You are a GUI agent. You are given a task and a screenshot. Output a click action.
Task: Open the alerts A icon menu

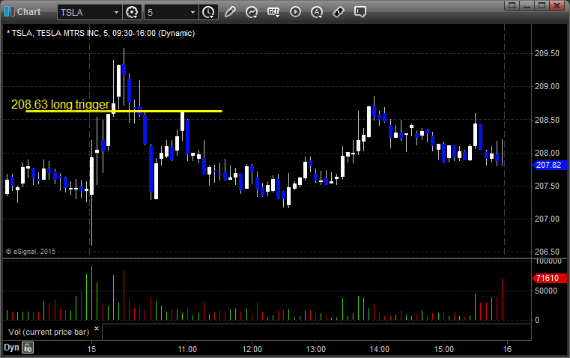(317, 12)
